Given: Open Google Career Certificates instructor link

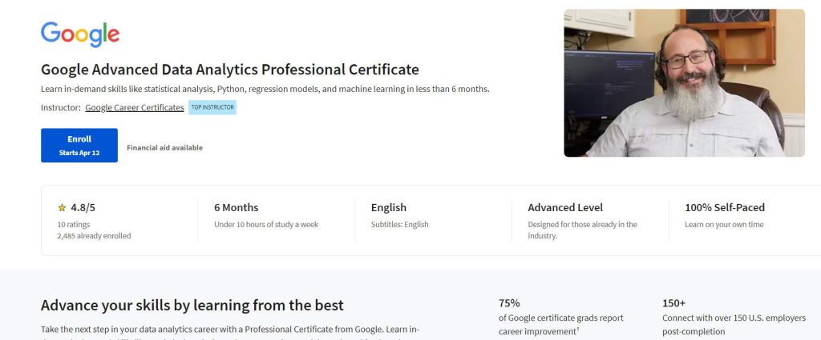Looking at the screenshot, I should coord(134,107).
